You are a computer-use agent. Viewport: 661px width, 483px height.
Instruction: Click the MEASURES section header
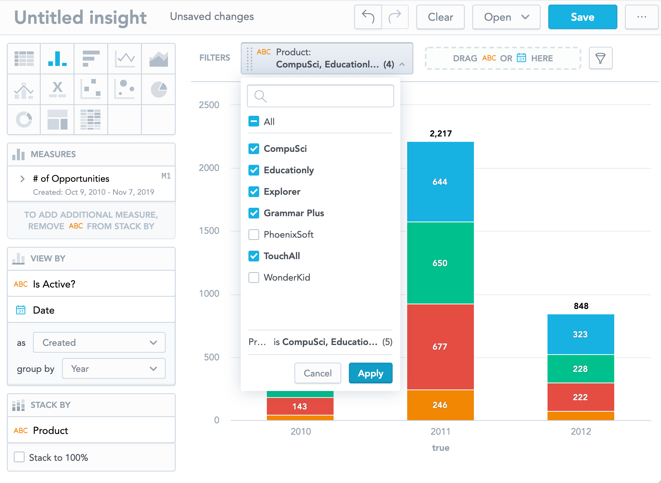click(91, 154)
